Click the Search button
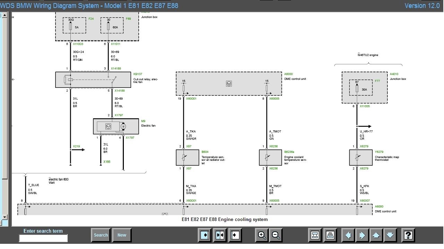The height and width of the screenshot is (249, 444). [101, 235]
